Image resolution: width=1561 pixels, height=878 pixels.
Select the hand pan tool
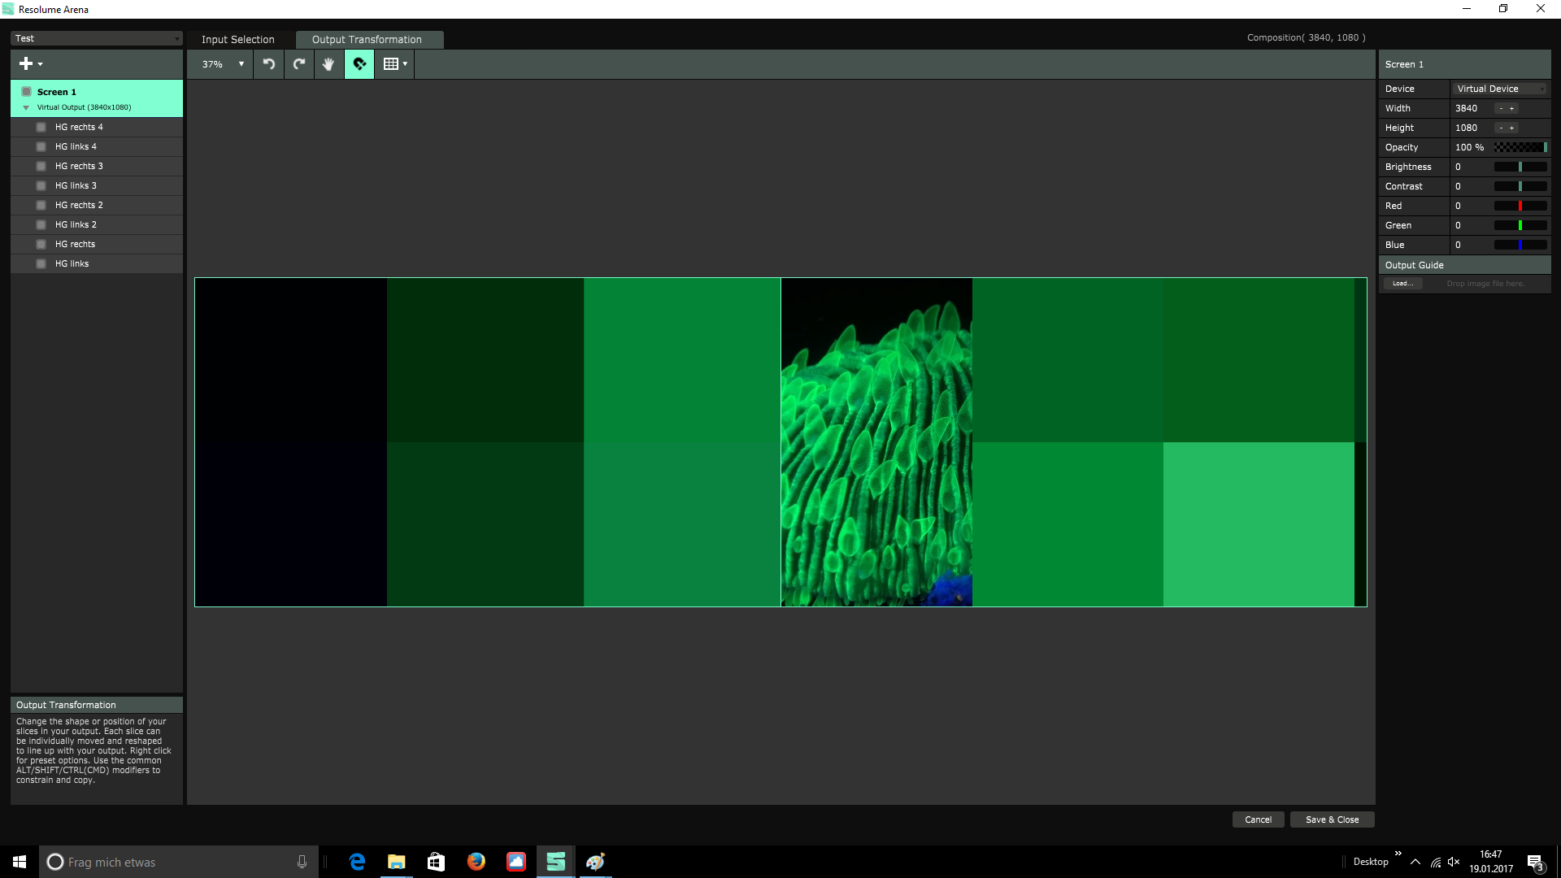328,64
